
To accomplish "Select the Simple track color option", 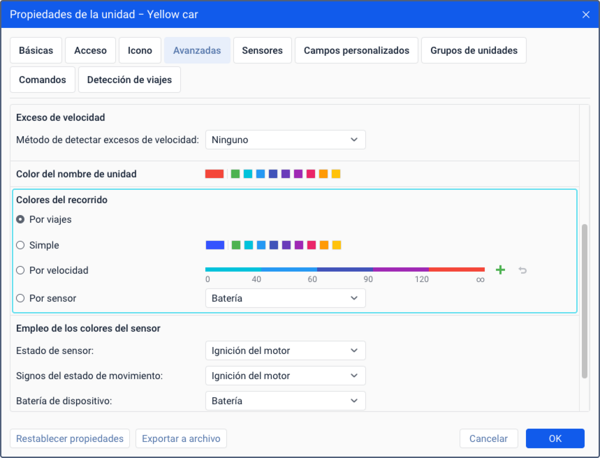I will (x=20, y=245).
